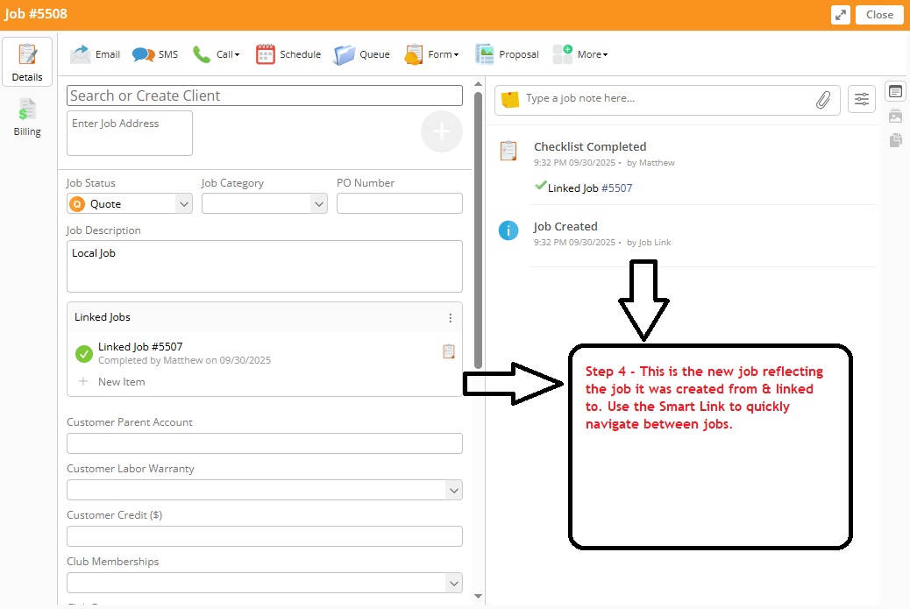Screen dimensions: 910x609
Task: Open the checklist icon beside Linked Job #5507
Action: pos(449,351)
